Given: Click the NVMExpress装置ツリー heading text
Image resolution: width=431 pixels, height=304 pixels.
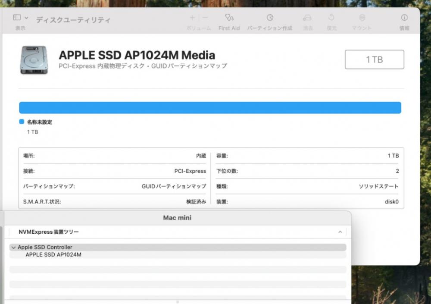Looking at the screenshot, I should [x=49, y=232].
